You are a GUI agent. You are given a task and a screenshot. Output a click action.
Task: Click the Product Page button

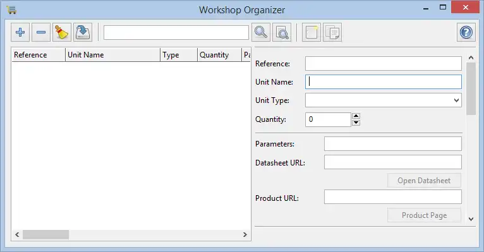[424, 215]
